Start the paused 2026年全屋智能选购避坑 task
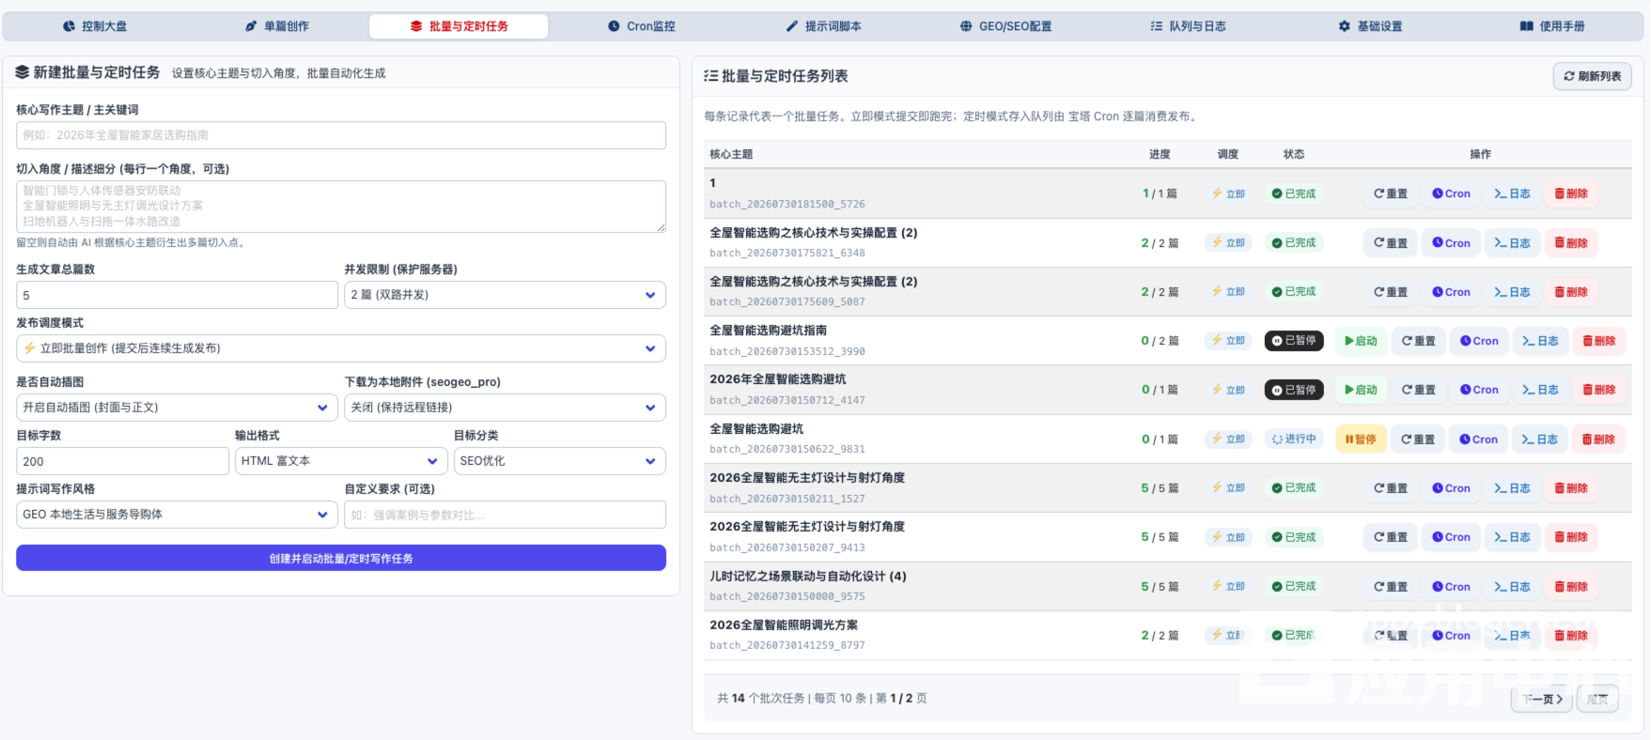1651x740 pixels. pyautogui.click(x=1360, y=390)
